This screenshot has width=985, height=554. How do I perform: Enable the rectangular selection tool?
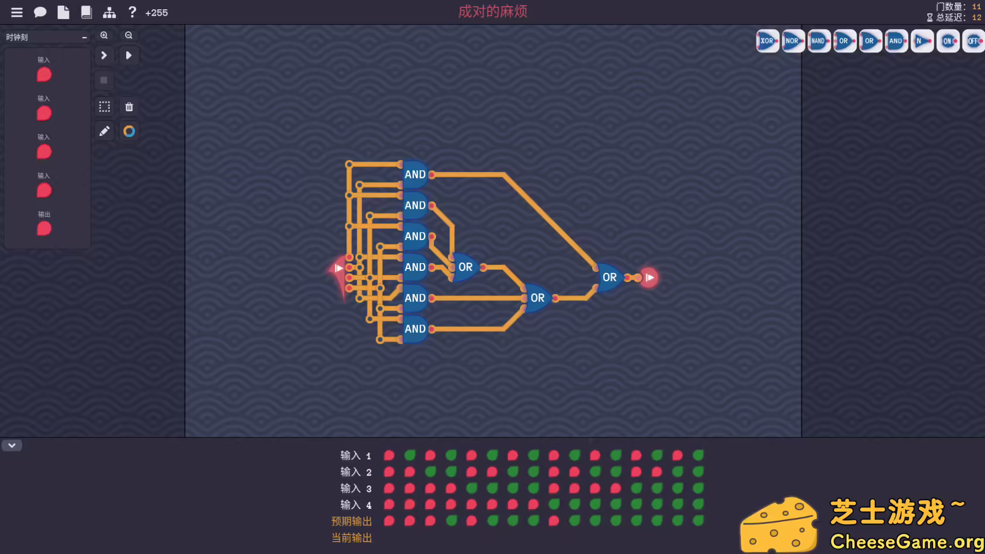click(104, 107)
